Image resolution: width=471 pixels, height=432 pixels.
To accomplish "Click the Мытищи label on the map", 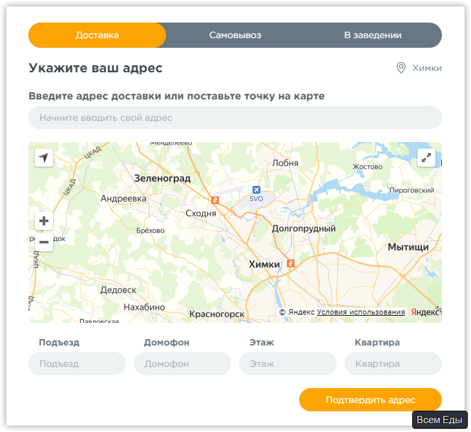I will coord(408,247).
